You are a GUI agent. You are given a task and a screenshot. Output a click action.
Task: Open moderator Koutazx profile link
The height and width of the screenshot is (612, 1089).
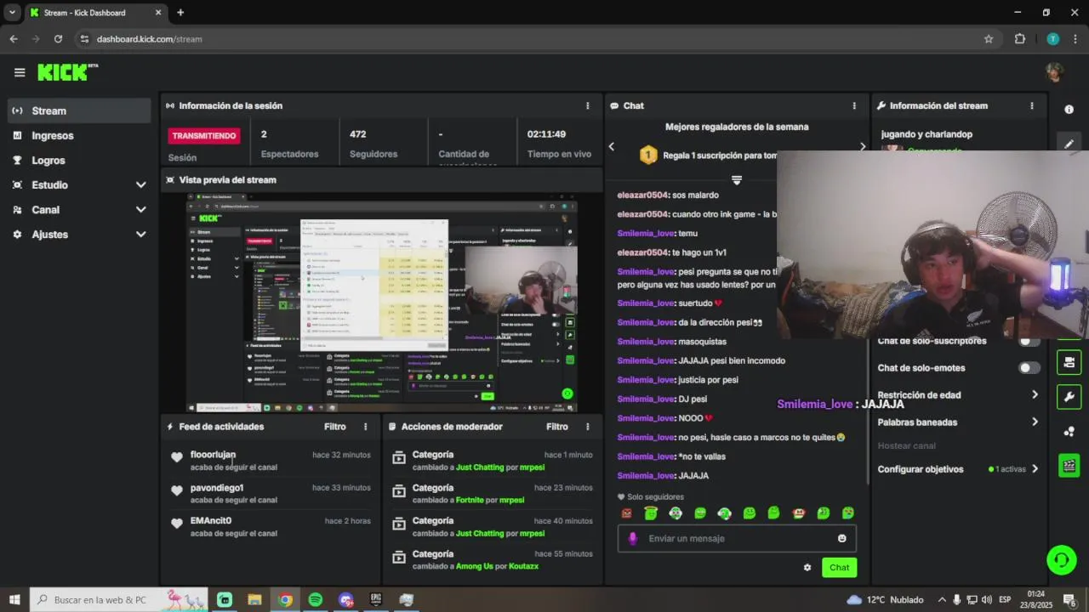[524, 566]
